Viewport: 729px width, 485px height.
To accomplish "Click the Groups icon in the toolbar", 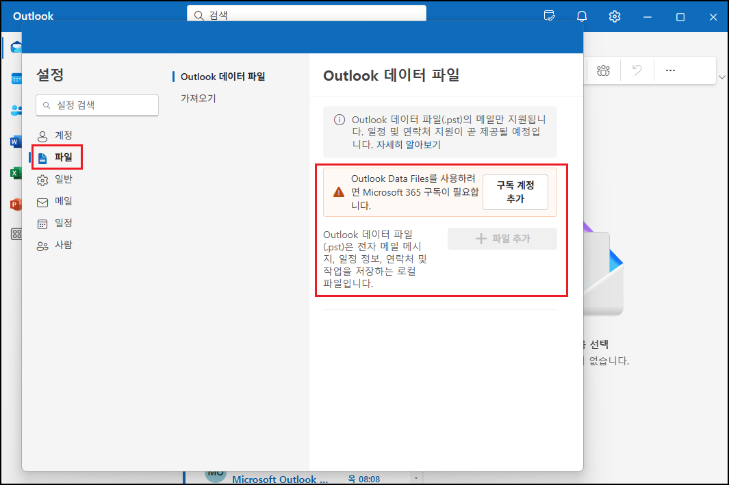I will (x=604, y=70).
